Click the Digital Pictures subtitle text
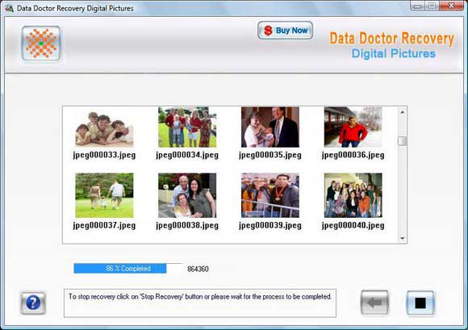Viewport: 468px width, 330px height. tap(394, 54)
